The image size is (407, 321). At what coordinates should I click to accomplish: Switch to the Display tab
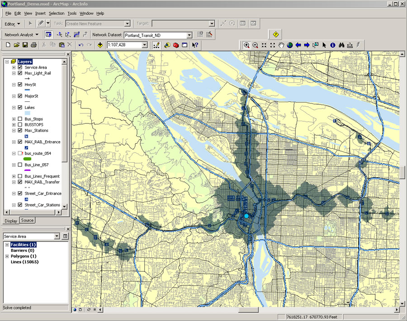(11, 221)
